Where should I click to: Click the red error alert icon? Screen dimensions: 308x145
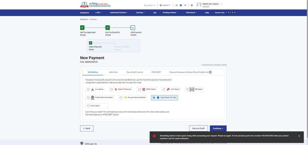(x=154, y=136)
